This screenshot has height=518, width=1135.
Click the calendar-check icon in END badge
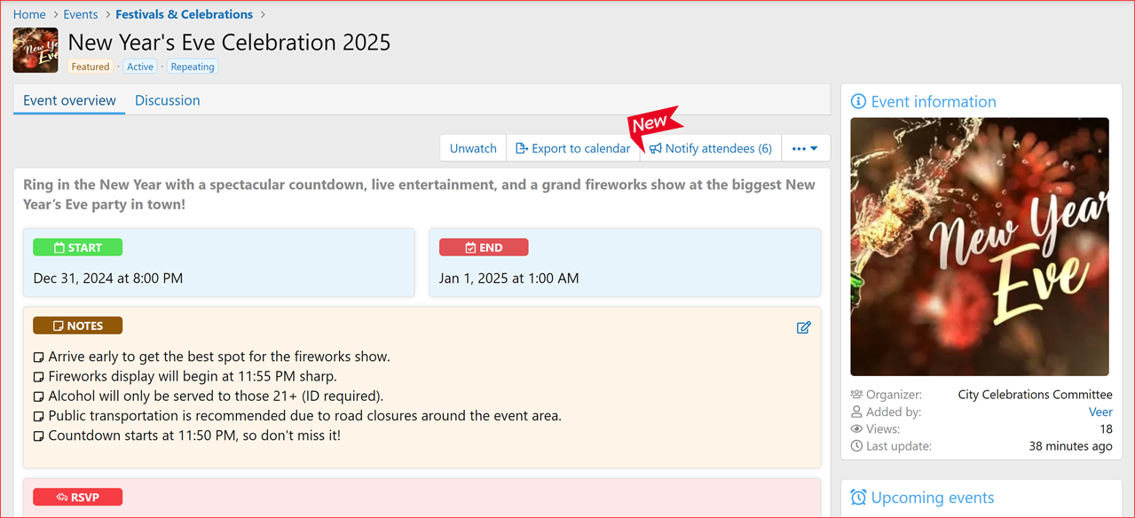[471, 247]
